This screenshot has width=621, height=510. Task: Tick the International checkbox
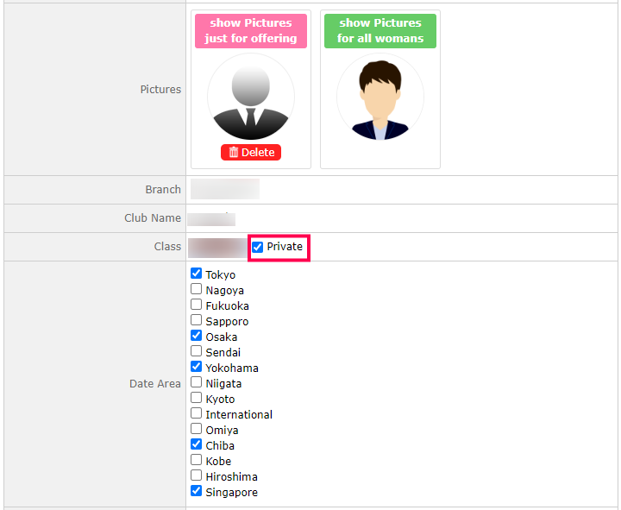pyautogui.click(x=197, y=413)
